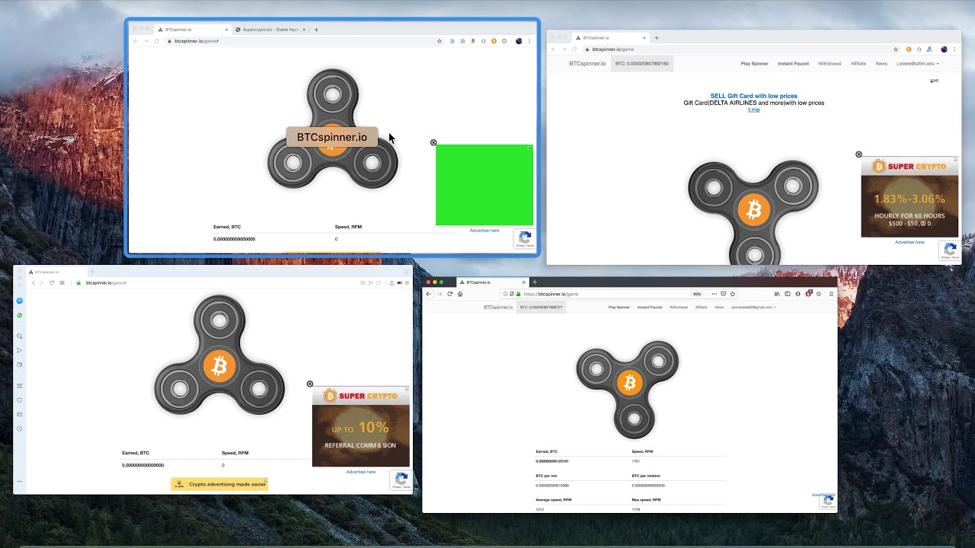The height and width of the screenshot is (548, 975).
Task: Click the BTC balance box in top-right window
Action: 641,64
